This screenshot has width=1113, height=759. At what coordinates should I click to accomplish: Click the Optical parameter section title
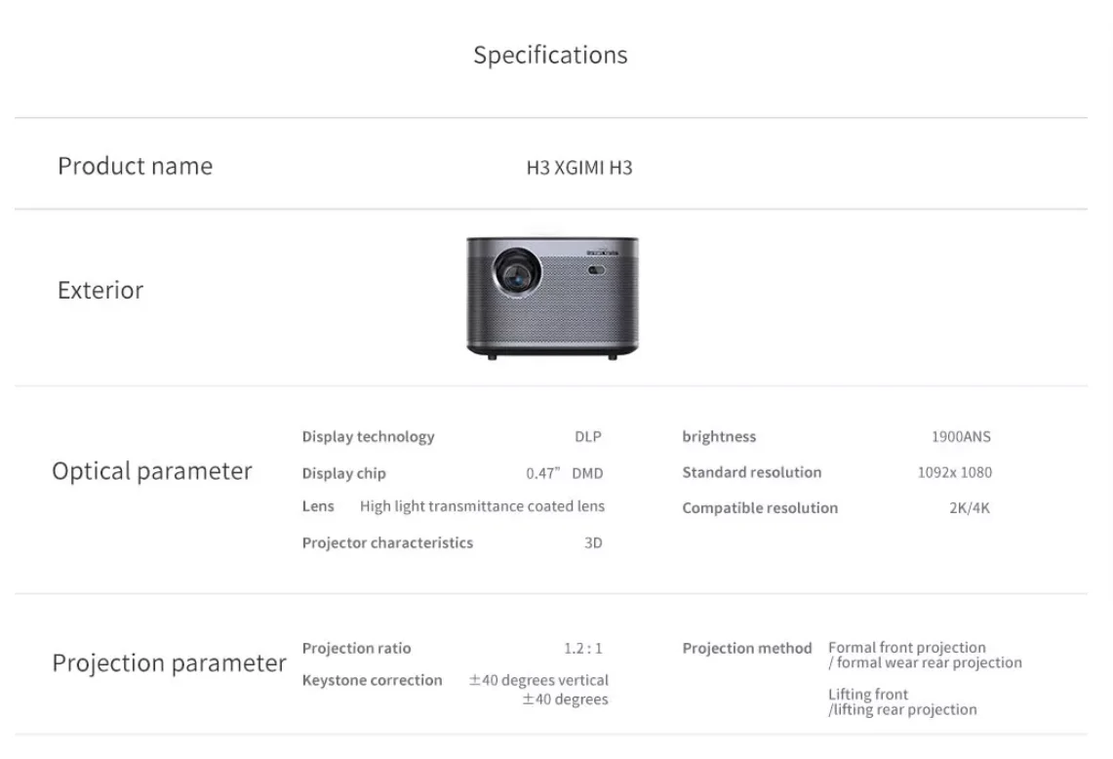pos(152,471)
